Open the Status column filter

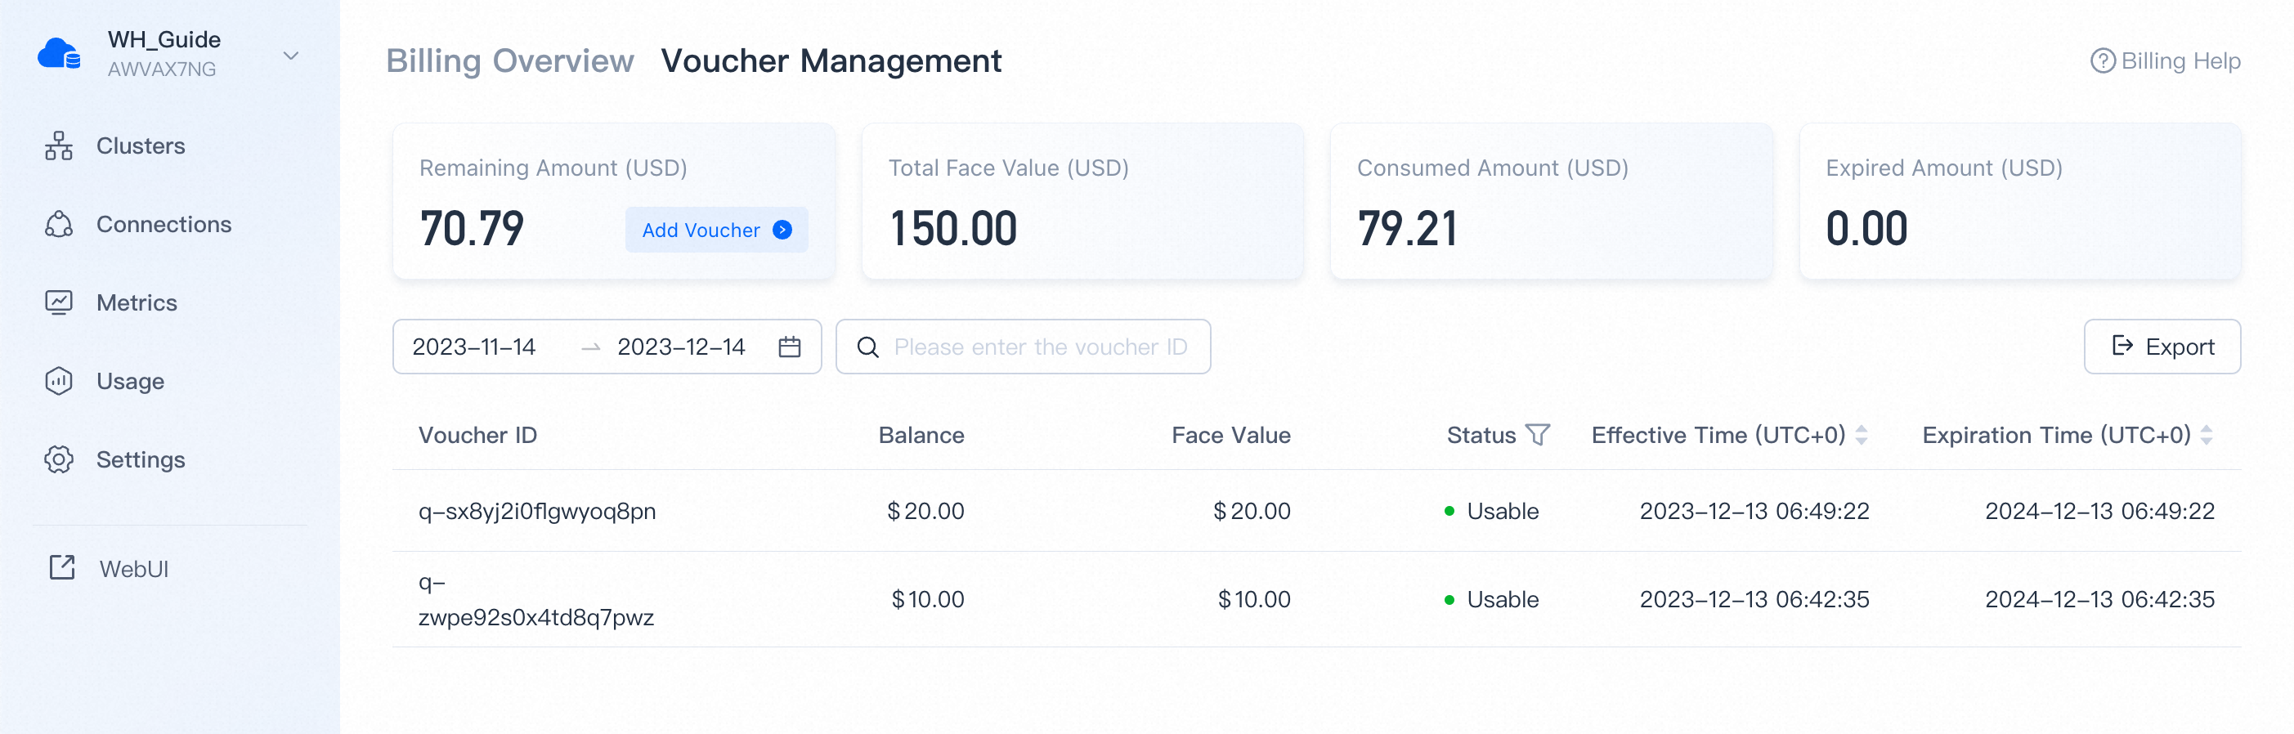pos(1538,435)
